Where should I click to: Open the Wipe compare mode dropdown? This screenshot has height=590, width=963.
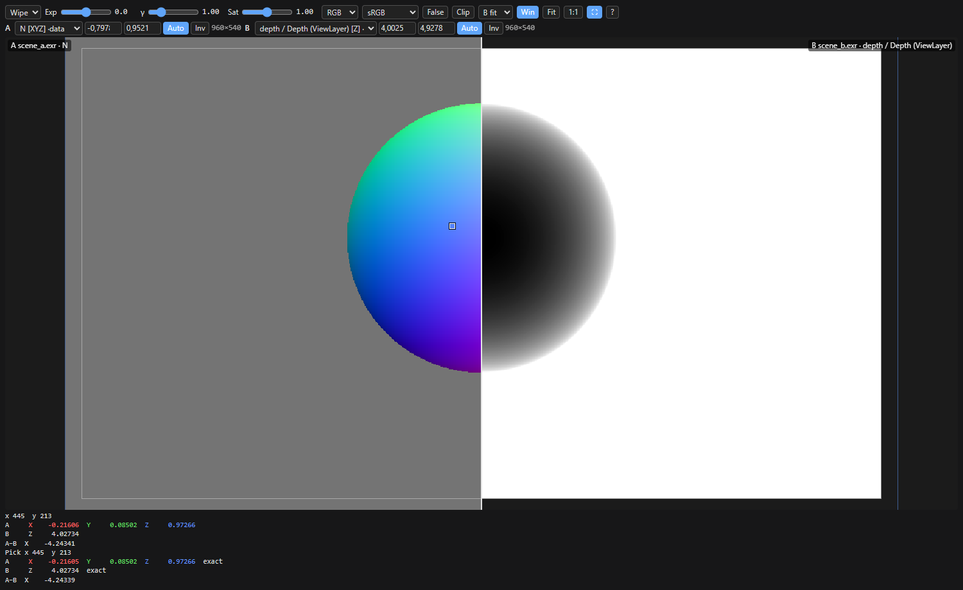coord(23,12)
